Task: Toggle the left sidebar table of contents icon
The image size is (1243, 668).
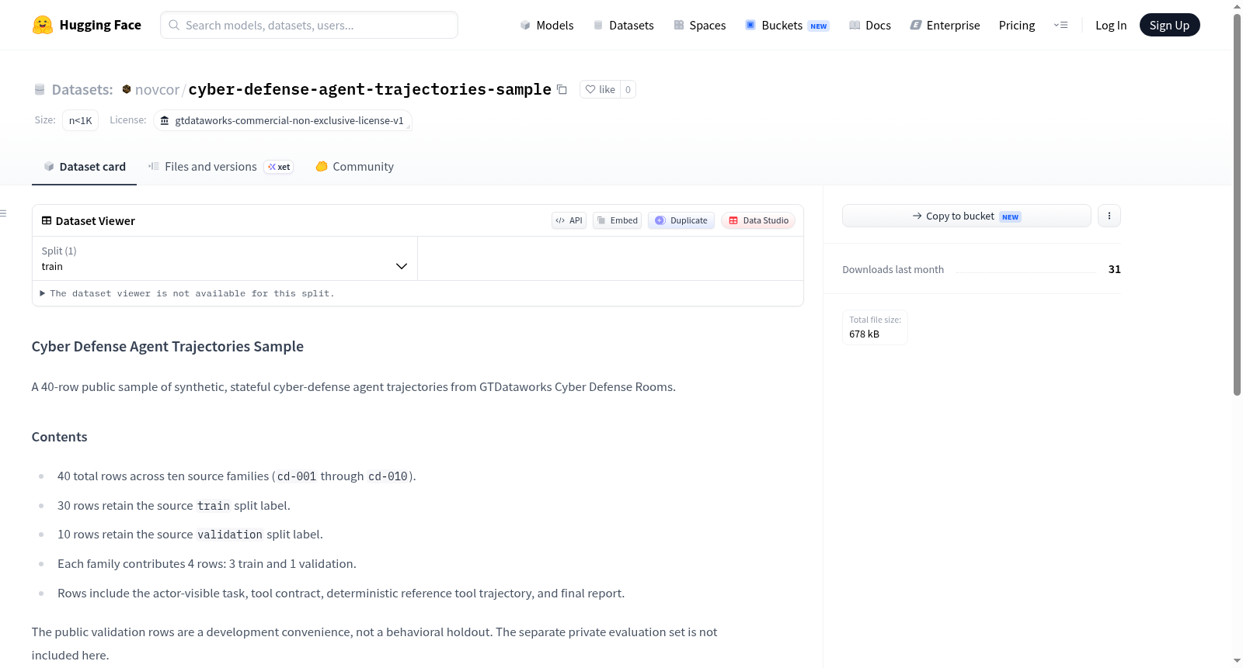Action: click(4, 213)
